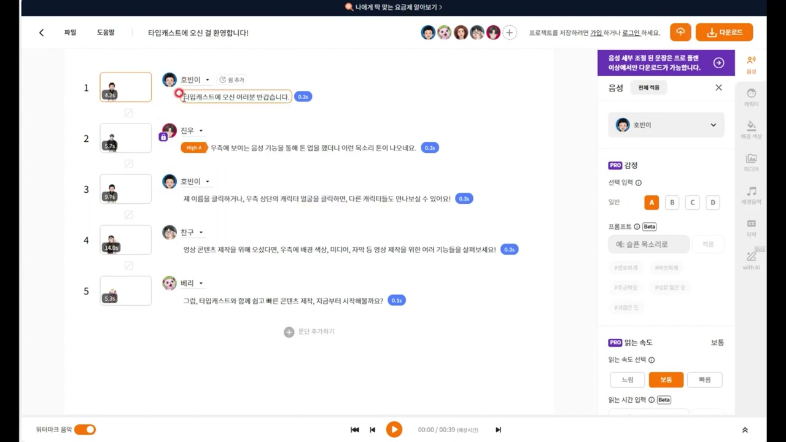Viewport: 786px width, 442px height.
Task: Click the info icon next to 선택 입력
Action: [638, 182]
